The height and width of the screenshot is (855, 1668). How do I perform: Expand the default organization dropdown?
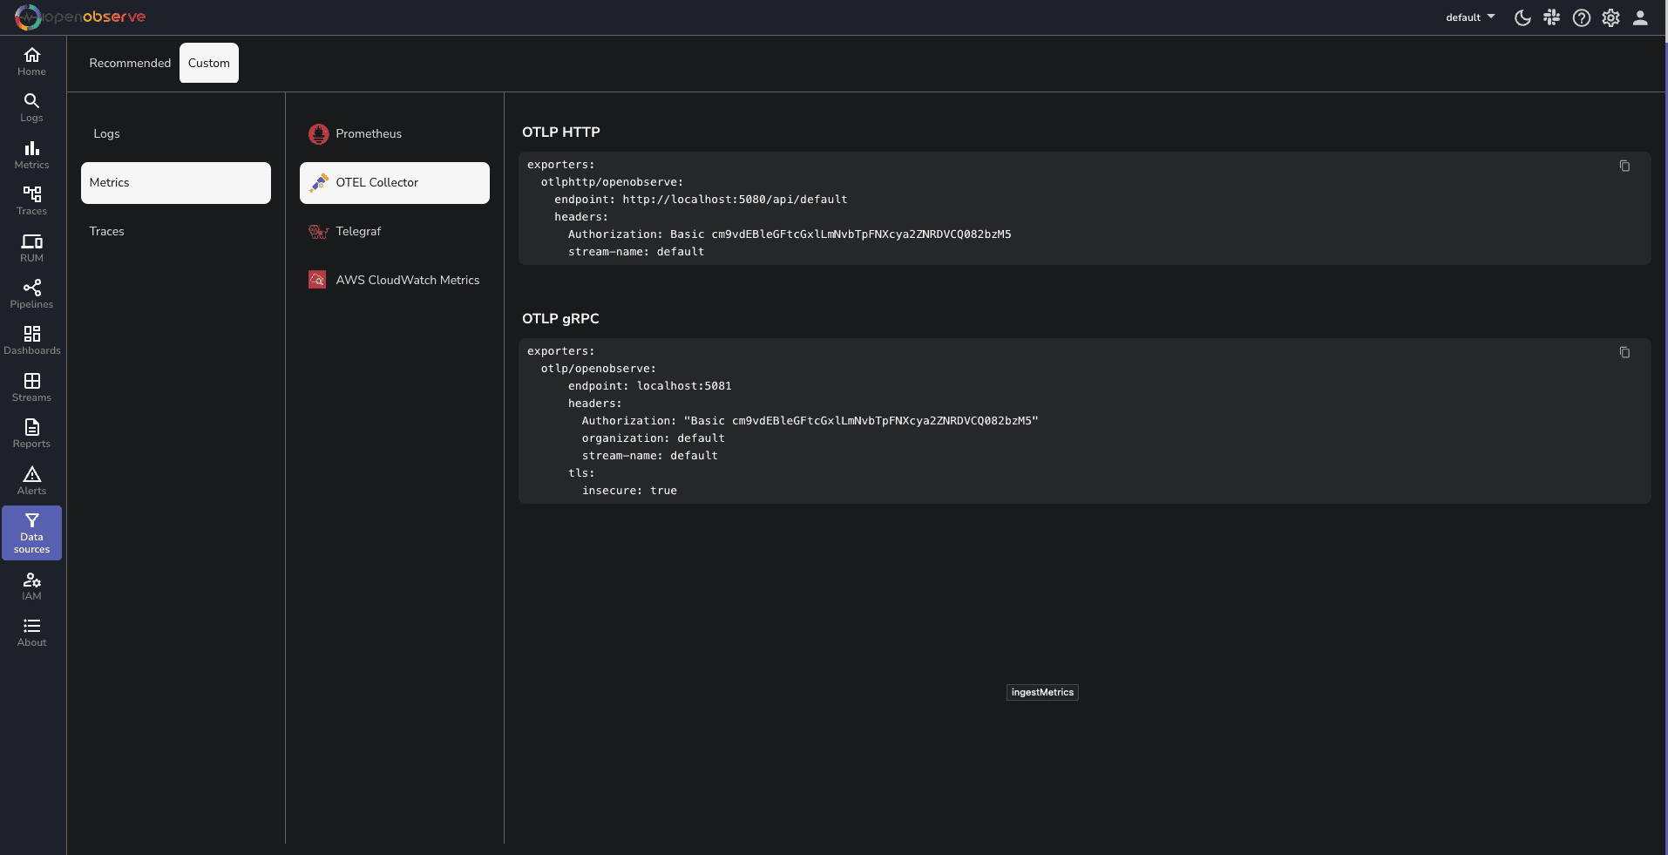pyautogui.click(x=1469, y=17)
